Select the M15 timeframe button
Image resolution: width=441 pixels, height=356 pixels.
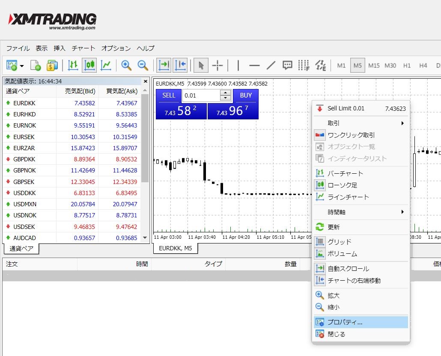point(374,65)
